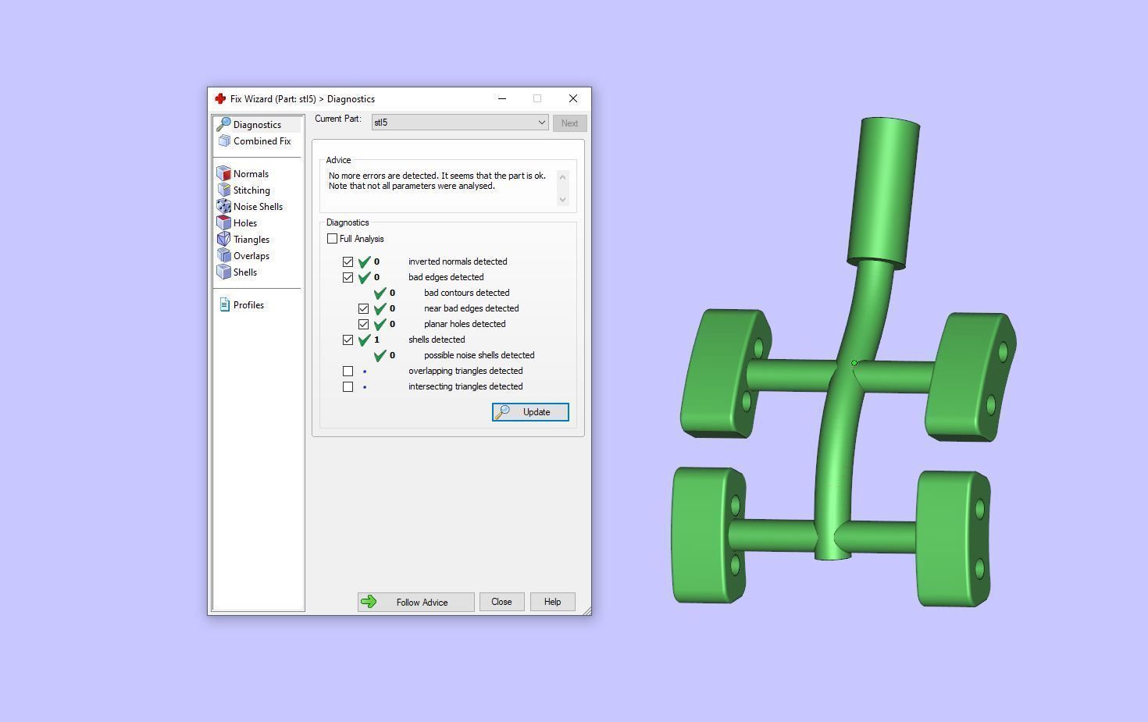The width and height of the screenshot is (1148, 722).
Task: Click the Close button
Action: coord(501,602)
